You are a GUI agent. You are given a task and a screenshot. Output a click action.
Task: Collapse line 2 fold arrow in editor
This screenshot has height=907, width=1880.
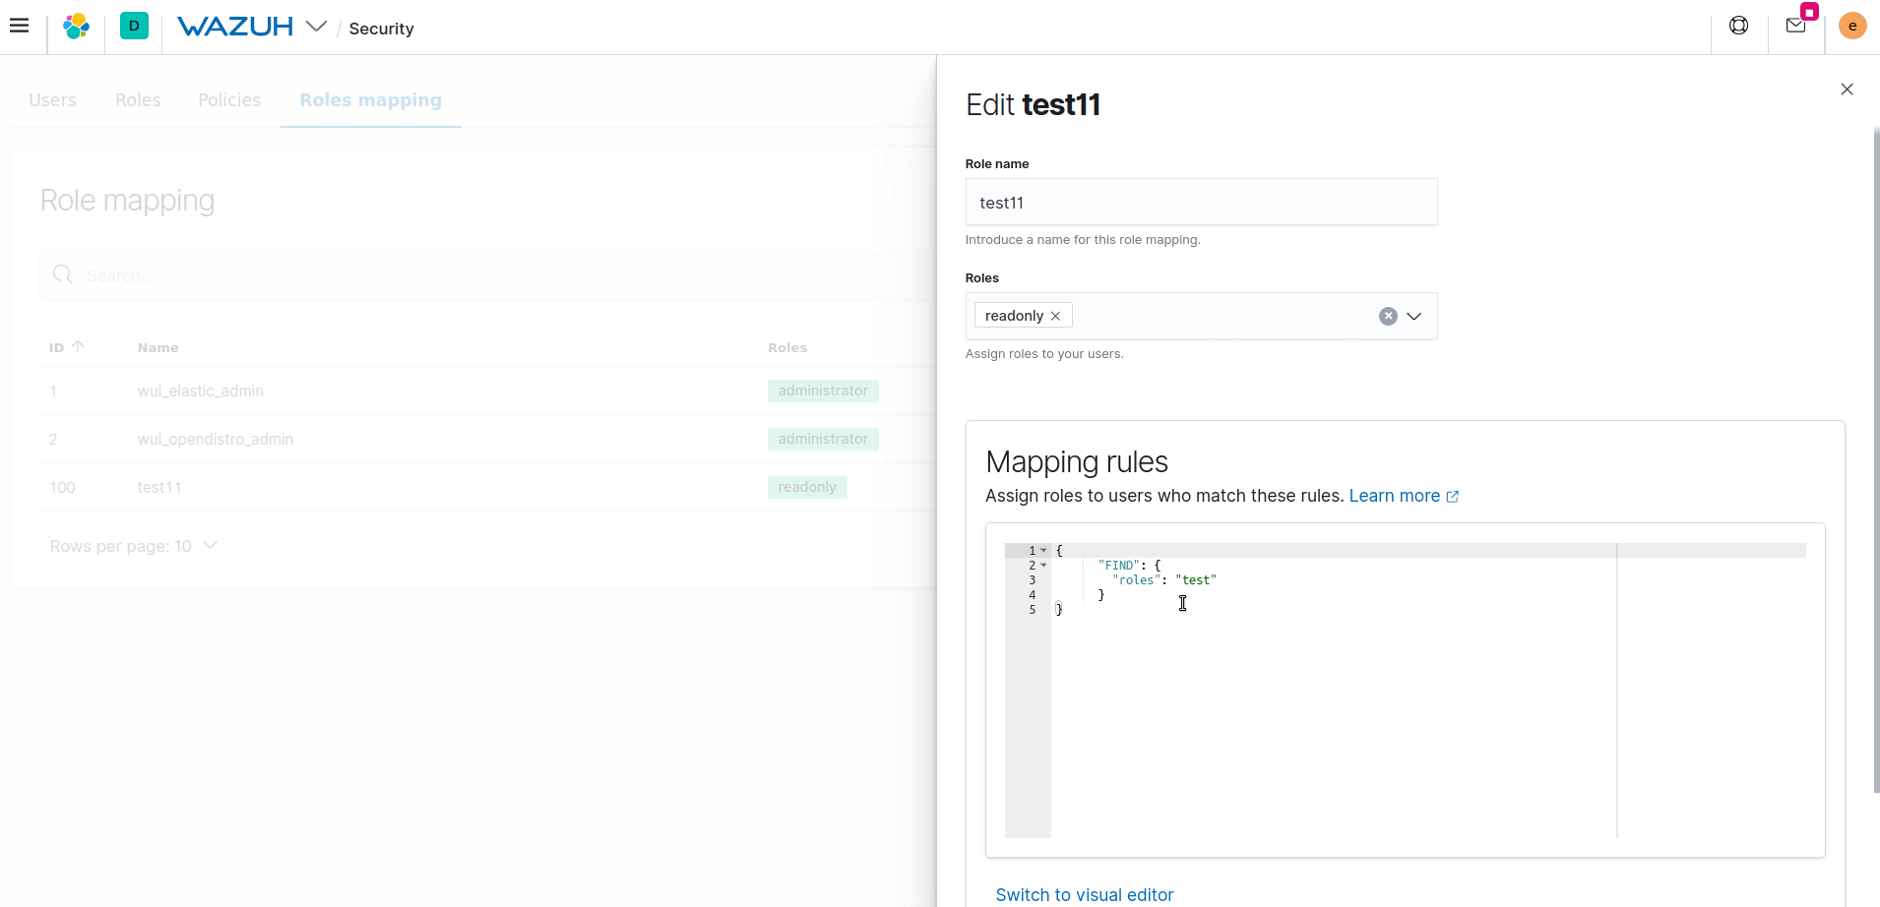1043,566
